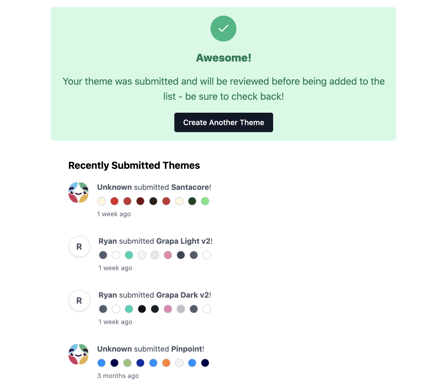
Task: Pick the pink swatch in Grapa Light v2
Action: pos(168,255)
